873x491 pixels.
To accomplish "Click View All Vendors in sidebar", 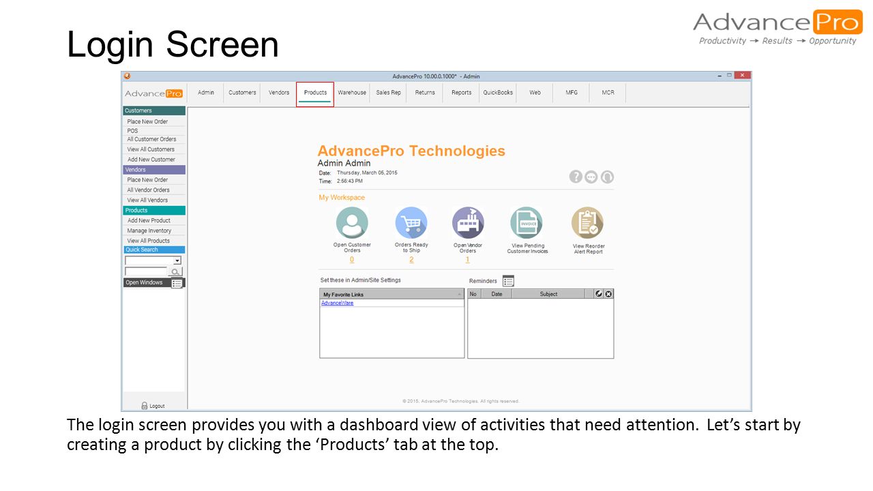I will click(154, 200).
